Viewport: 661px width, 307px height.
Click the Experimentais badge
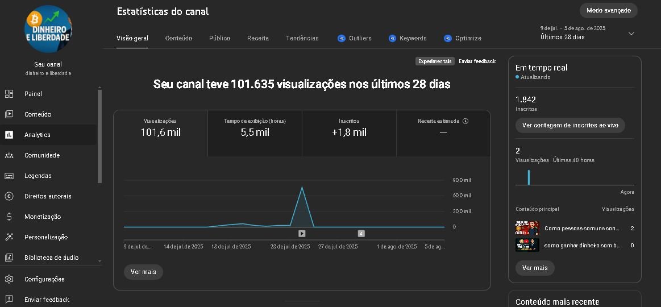(435, 61)
